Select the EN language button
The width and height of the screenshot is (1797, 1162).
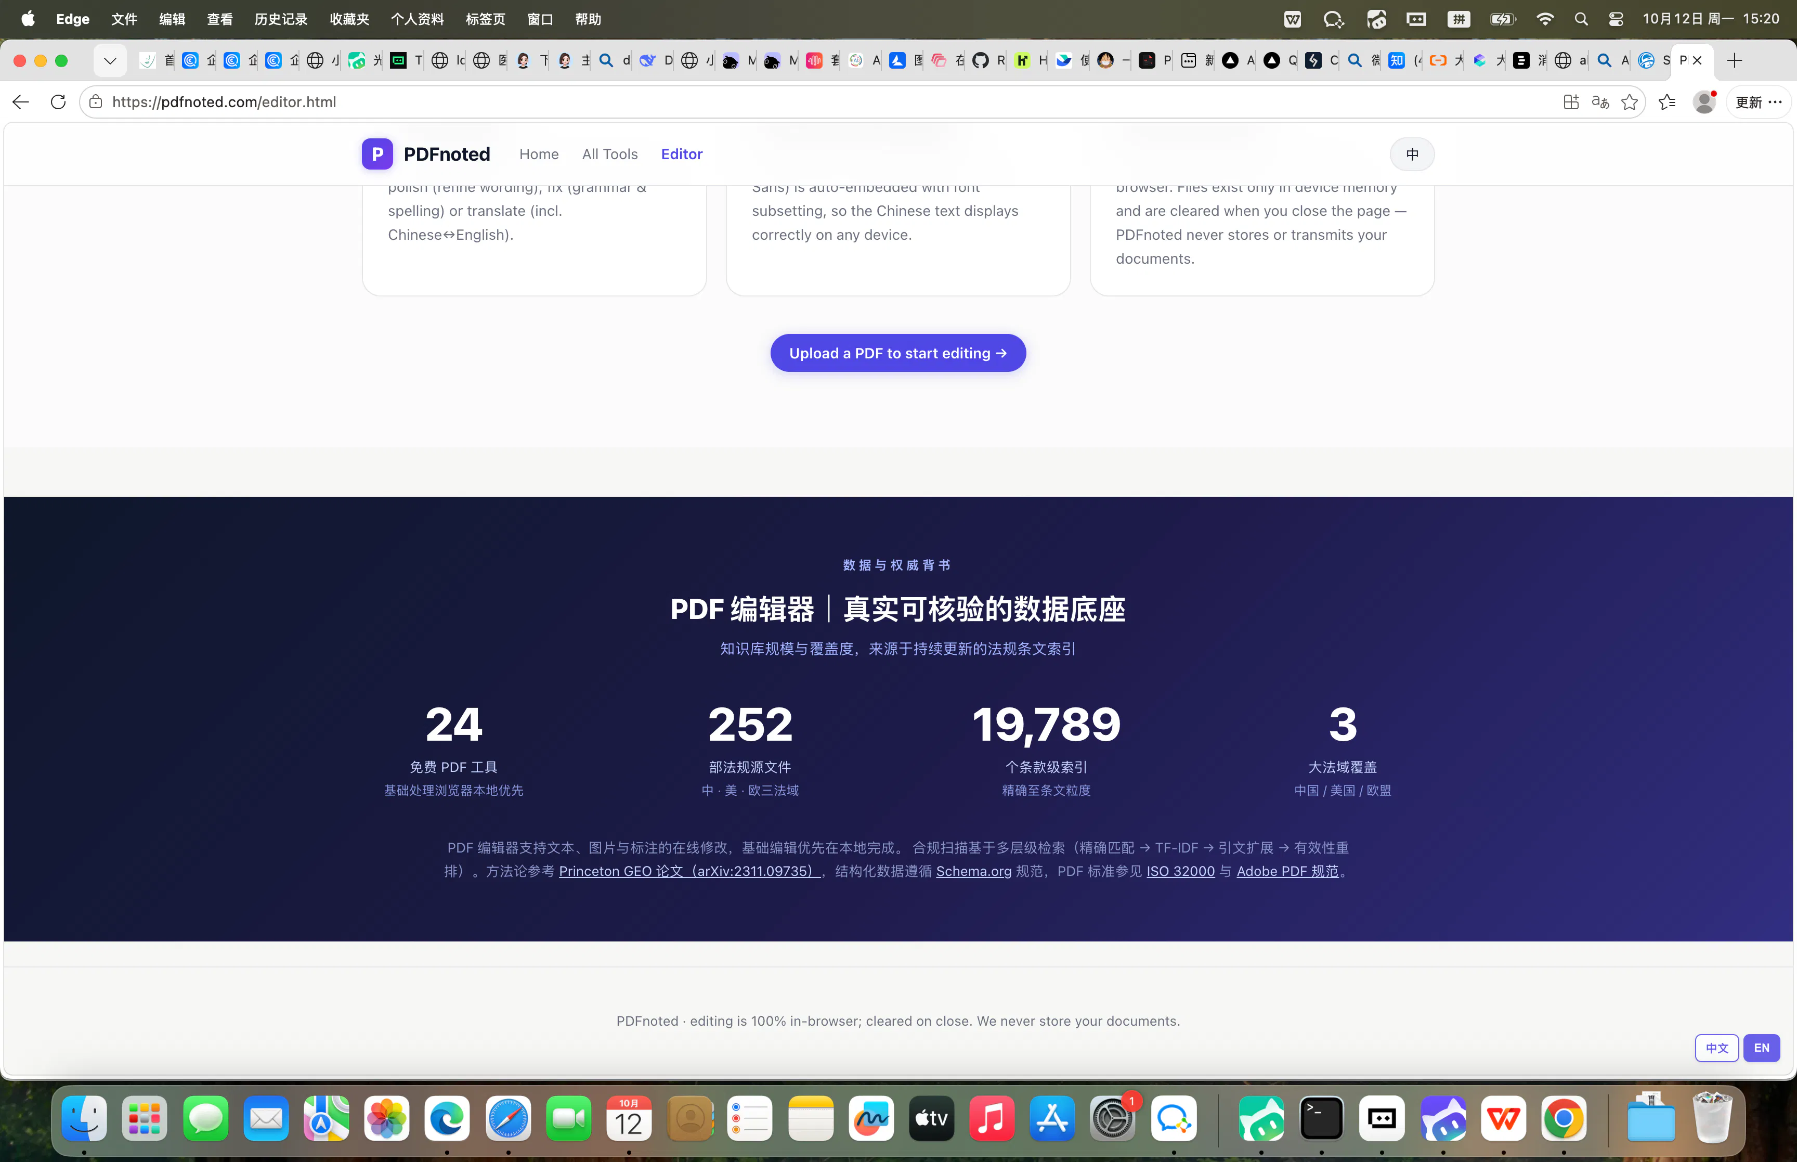click(x=1762, y=1048)
